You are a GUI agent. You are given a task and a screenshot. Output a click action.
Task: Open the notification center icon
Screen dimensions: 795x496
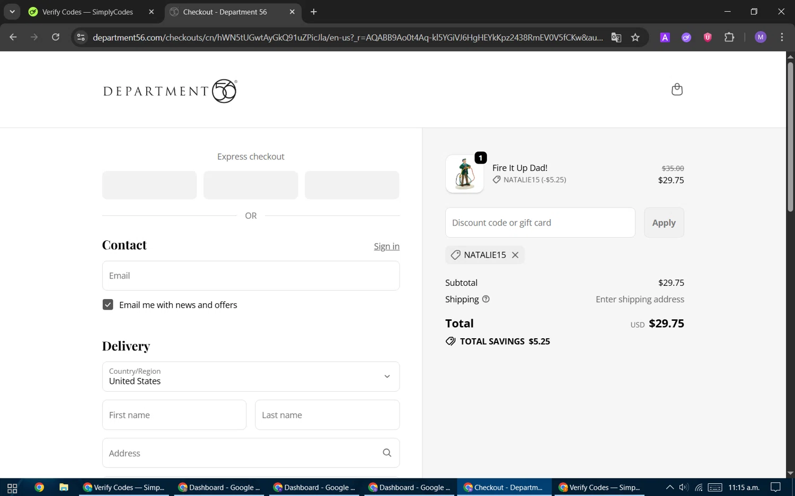[x=776, y=488]
